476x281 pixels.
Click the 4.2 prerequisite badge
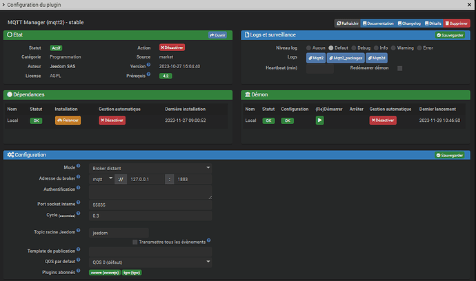166,76
